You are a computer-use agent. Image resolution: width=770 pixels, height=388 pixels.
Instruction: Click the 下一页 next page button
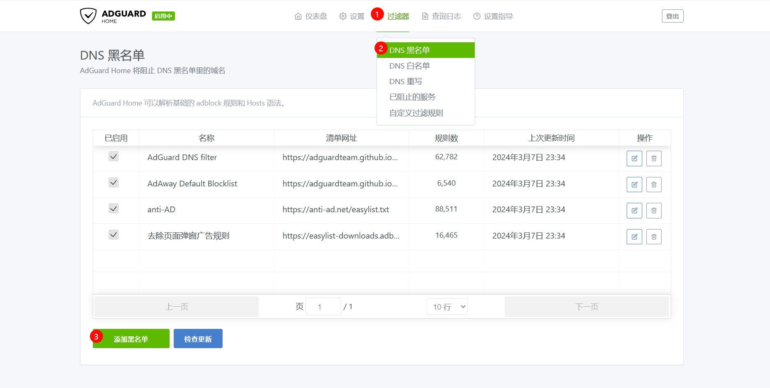(587, 307)
